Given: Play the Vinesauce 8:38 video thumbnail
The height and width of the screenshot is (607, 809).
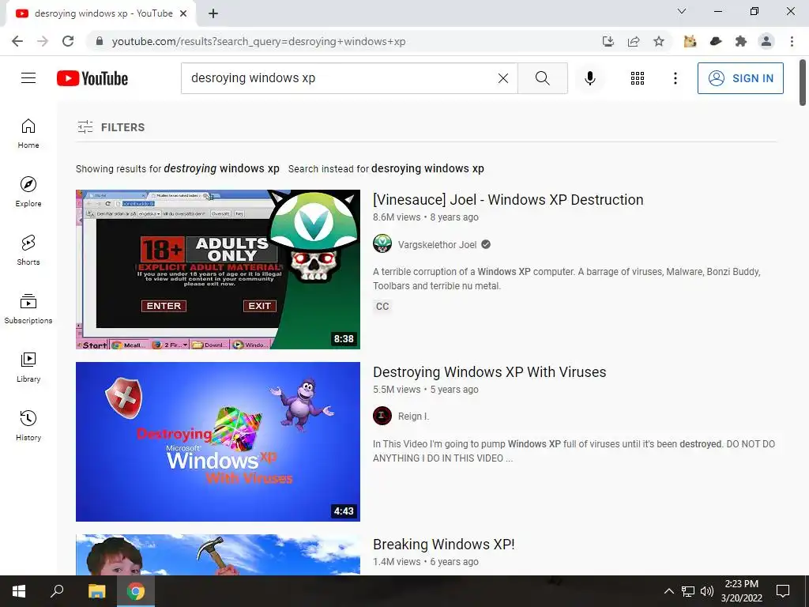Looking at the screenshot, I should click(x=218, y=270).
